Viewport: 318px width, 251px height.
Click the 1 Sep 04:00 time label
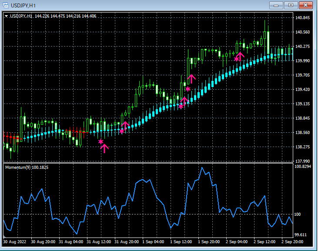(x=153, y=242)
